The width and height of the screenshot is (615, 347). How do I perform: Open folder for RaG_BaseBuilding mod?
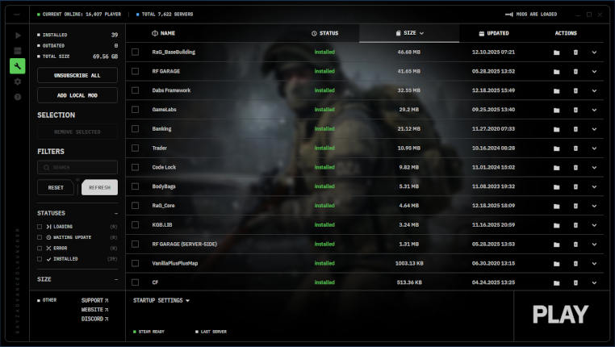pyautogui.click(x=556, y=52)
